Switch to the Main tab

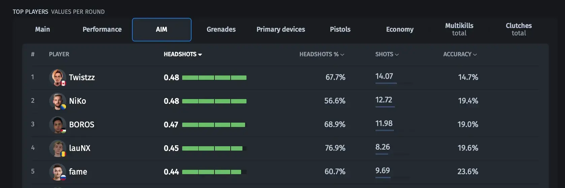[x=42, y=30]
